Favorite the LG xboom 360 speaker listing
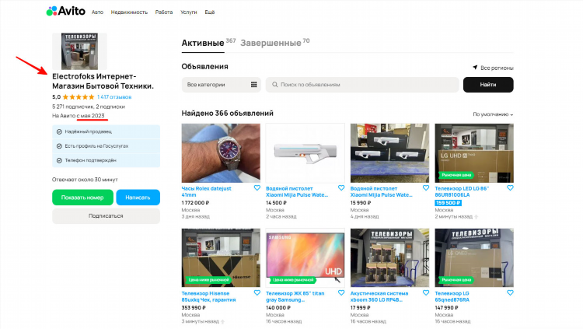Screen dimensions: 583x329 [426, 293]
